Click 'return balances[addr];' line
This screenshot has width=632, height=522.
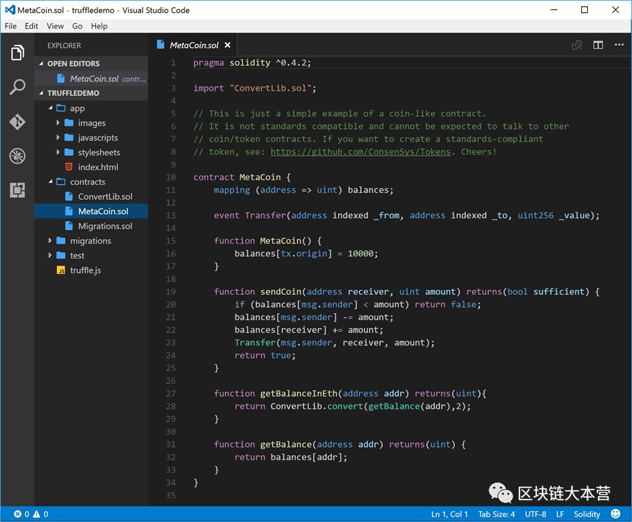(x=291, y=457)
